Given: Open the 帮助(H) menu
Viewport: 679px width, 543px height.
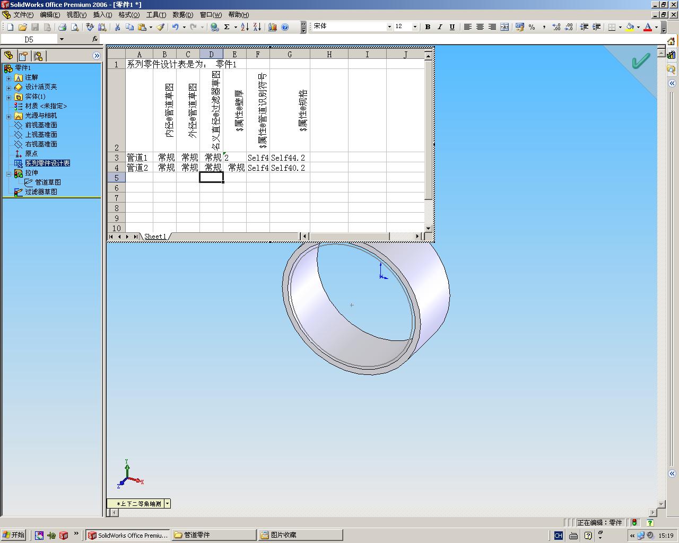Looking at the screenshot, I should (x=238, y=15).
